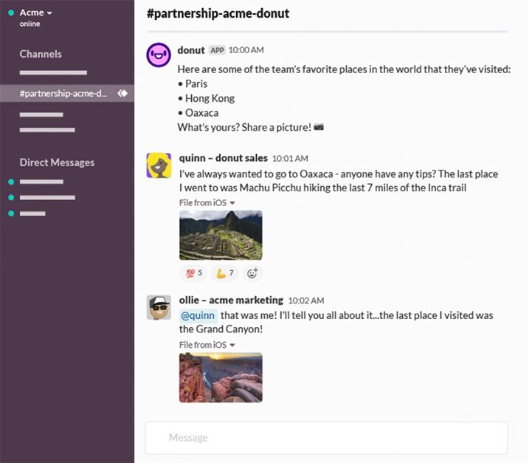
Task: Open ollie's profile avatar
Action: coord(159,307)
